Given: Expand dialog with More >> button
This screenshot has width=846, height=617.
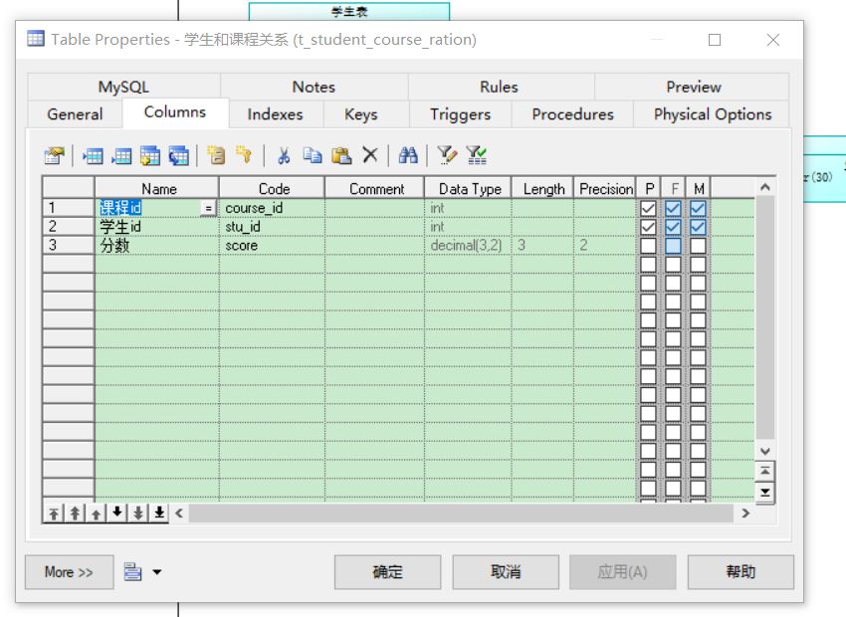Looking at the screenshot, I should pyautogui.click(x=69, y=572).
